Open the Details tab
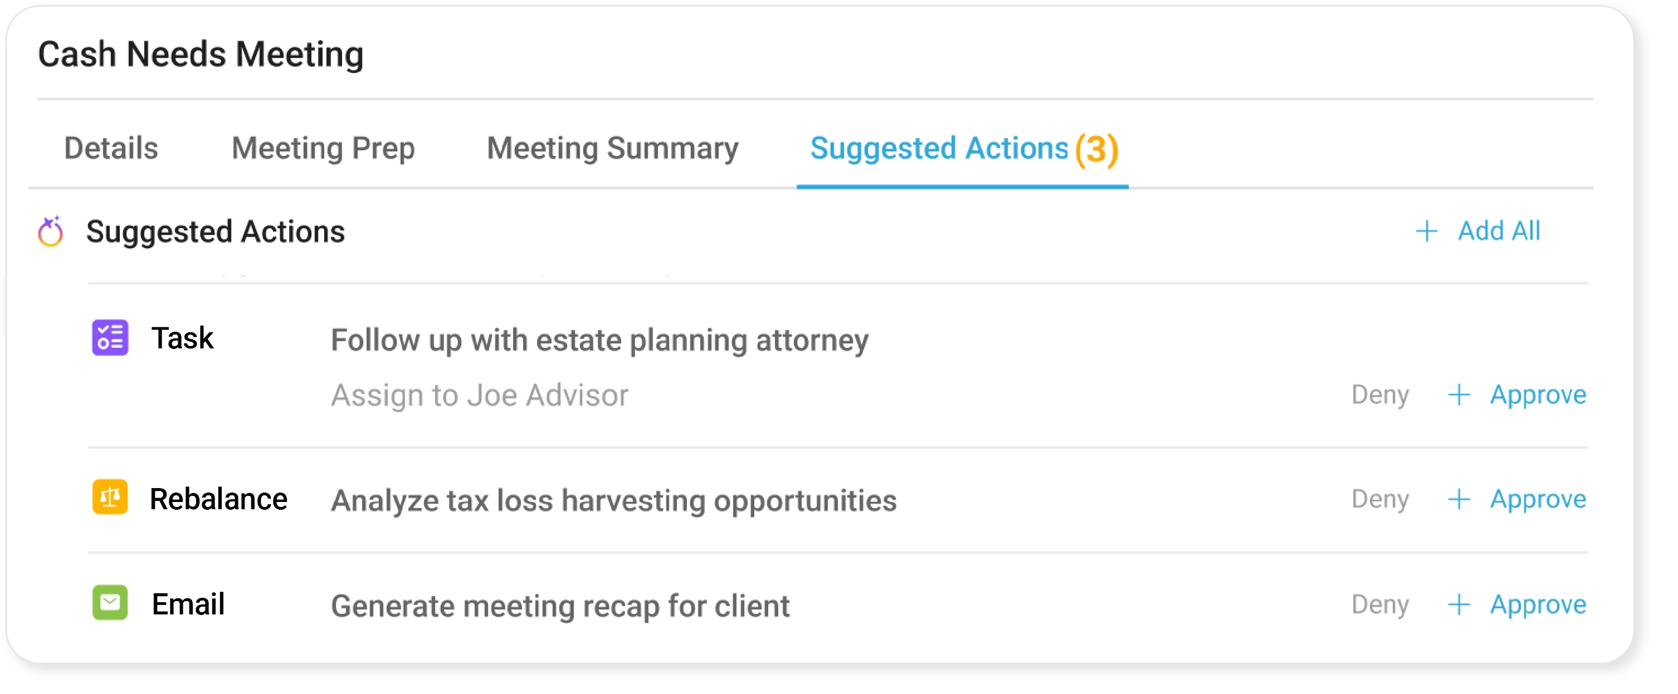Viewport: 1678px width, 694px height. (x=111, y=148)
